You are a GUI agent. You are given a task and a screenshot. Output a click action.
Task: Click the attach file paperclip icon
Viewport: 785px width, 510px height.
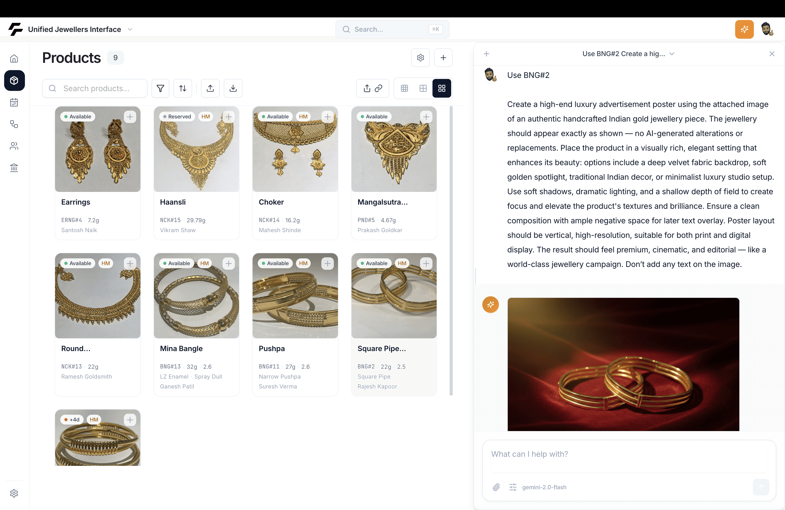click(496, 487)
